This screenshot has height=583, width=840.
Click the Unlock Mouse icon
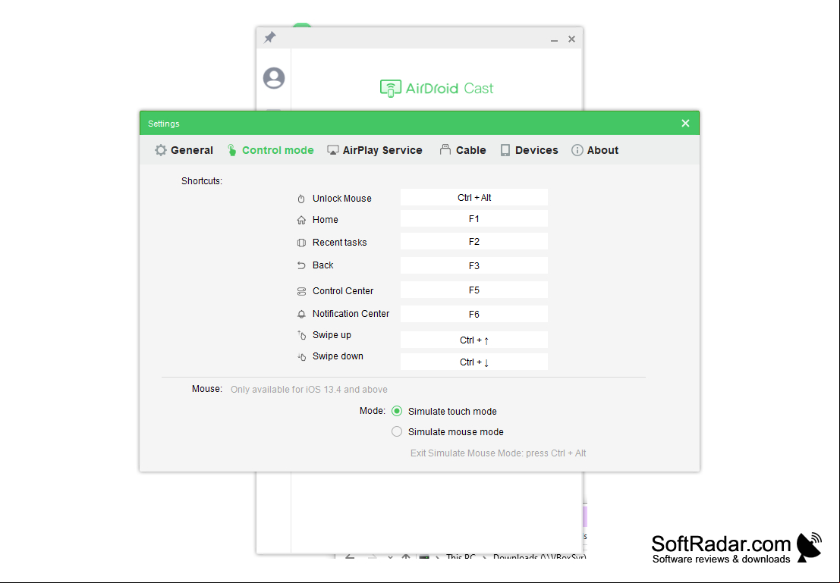click(301, 199)
